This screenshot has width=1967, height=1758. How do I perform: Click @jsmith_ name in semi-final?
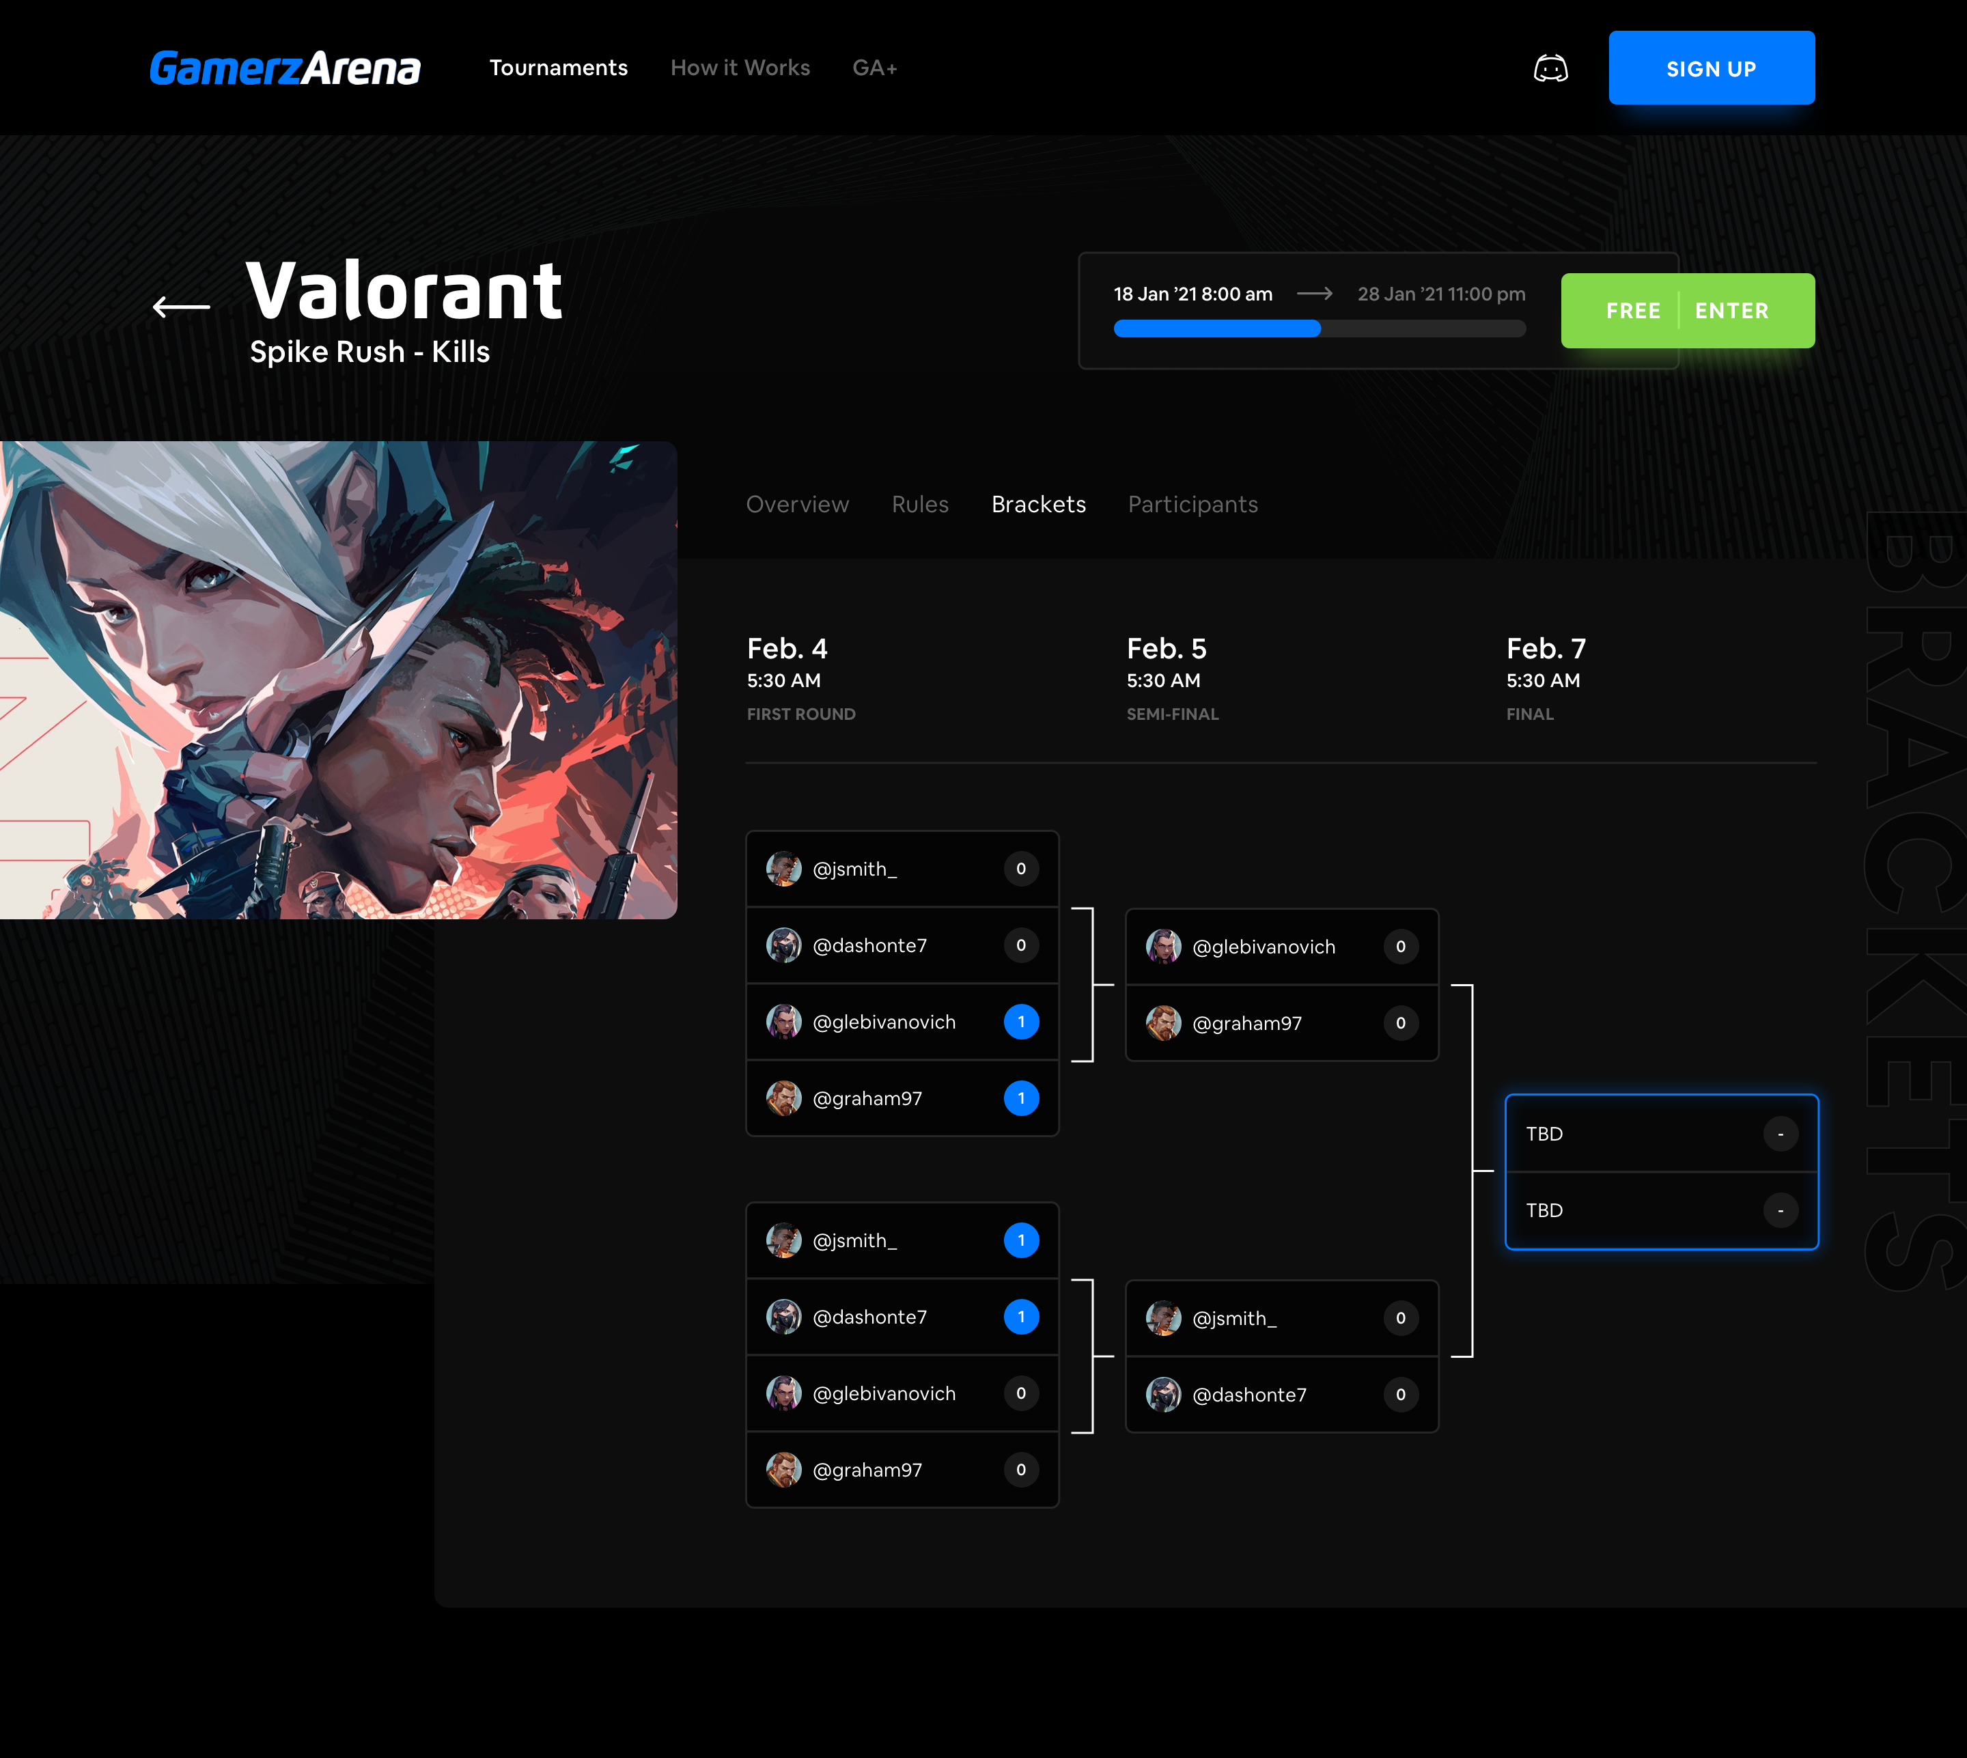(x=1235, y=1318)
